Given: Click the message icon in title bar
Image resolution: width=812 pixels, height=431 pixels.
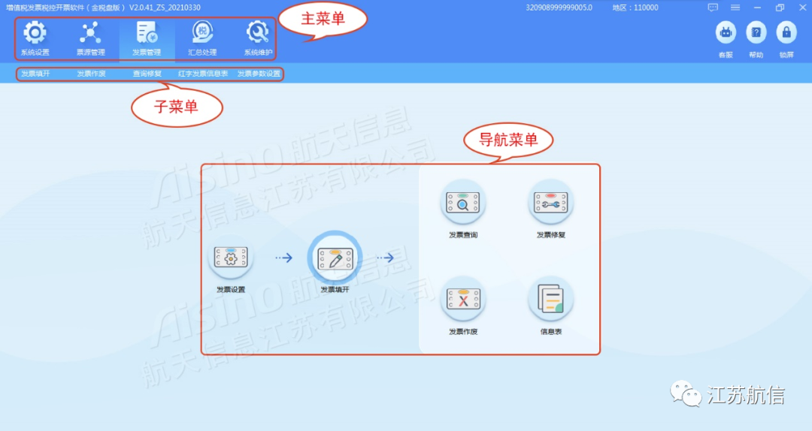Looking at the screenshot, I should [713, 8].
